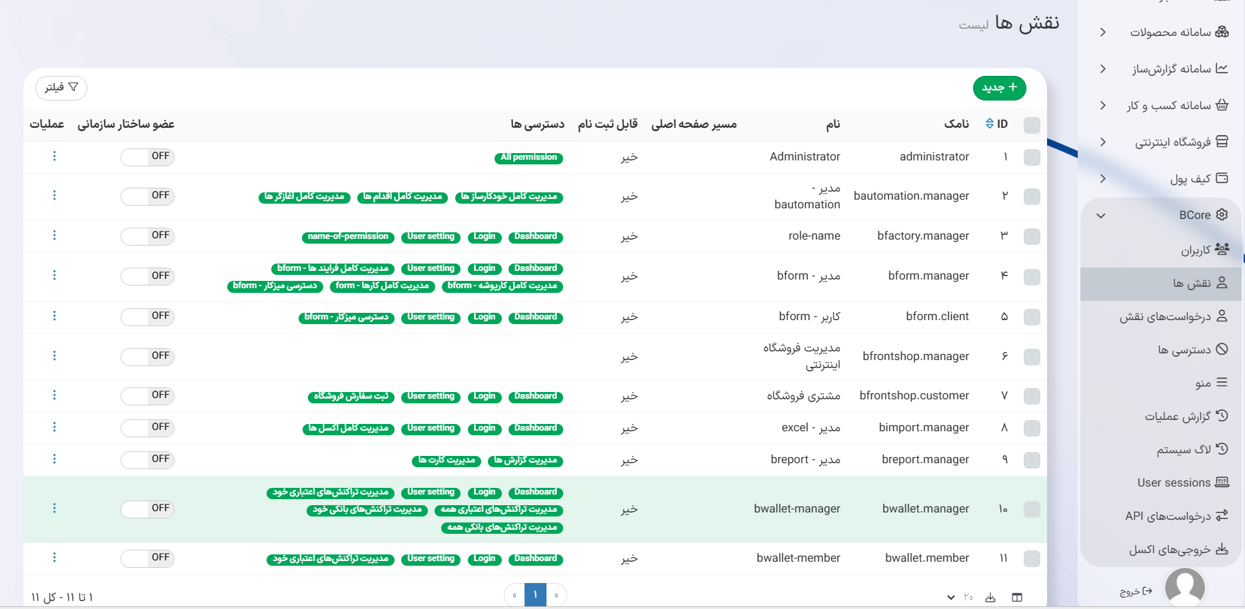This screenshot has width=1245, height=609.
Task: Open actions menu for bautomation.manager row
Action: pos(55,195)
